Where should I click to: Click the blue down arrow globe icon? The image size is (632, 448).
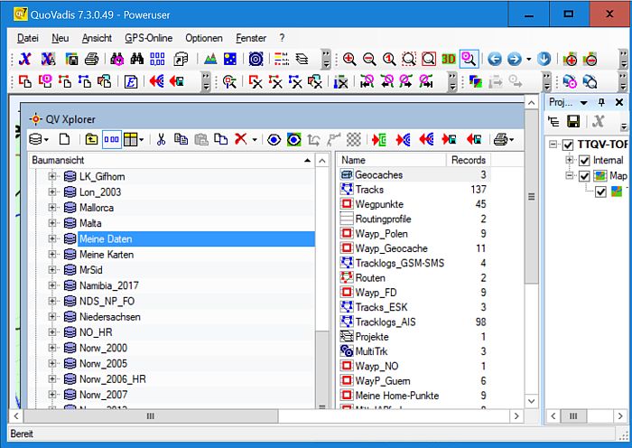tap(544, 60)
